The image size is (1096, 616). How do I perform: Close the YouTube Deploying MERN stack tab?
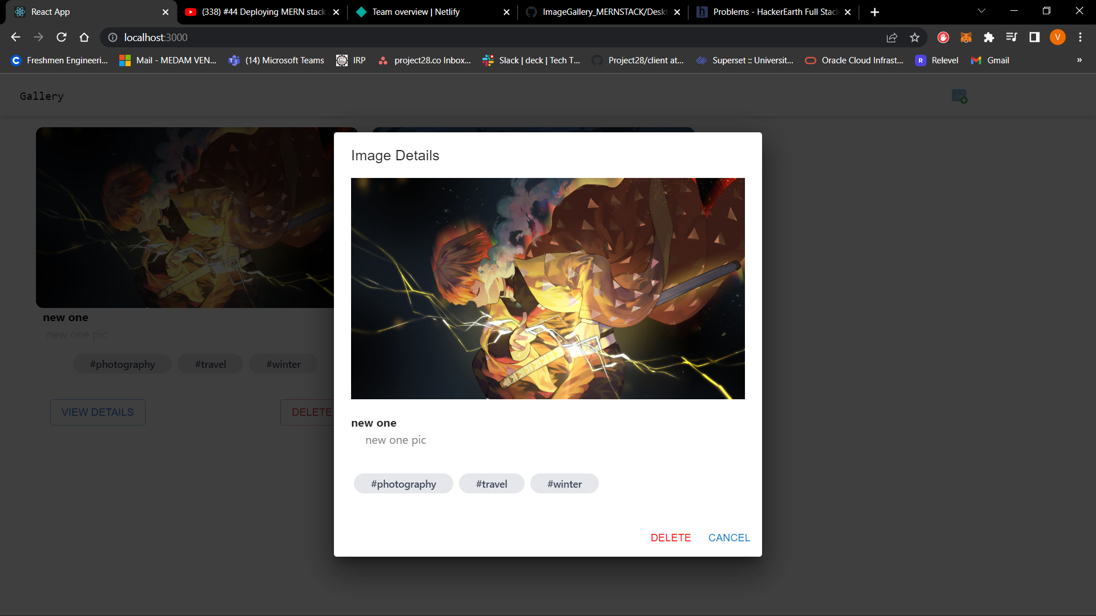[336, 12]
